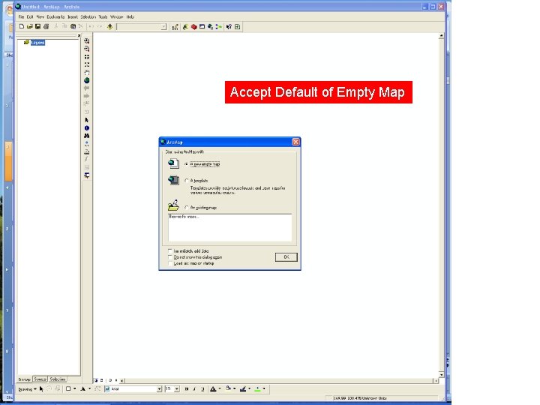Open the Selection menu
The width and height of the screenshot is (540, 405).
click(x=88, y=16)
